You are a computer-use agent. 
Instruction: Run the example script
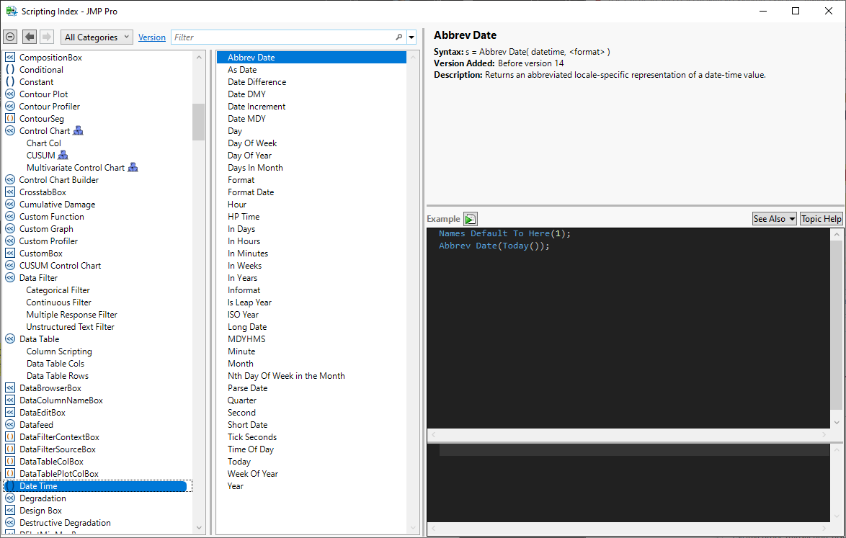[x=470, y=219]
